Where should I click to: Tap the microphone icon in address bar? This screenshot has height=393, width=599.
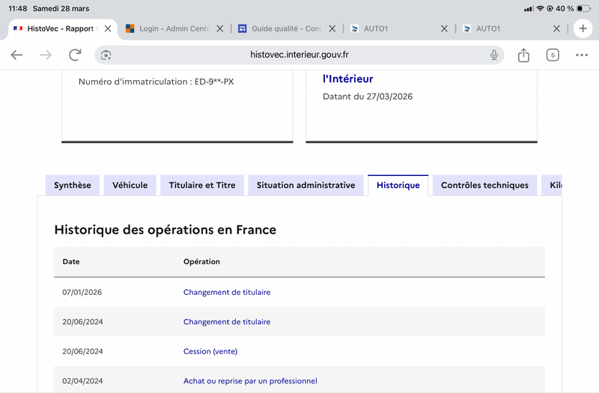[x=494, y=55]
